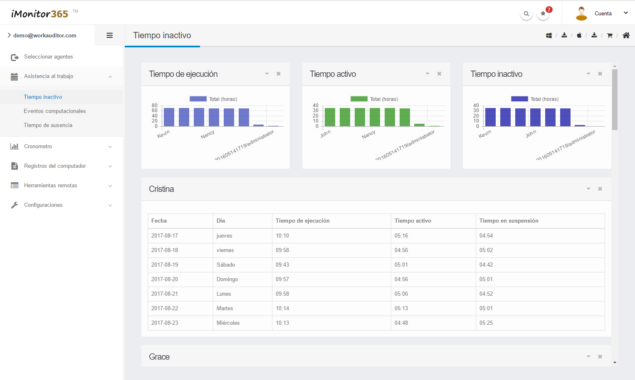Viewport: 635px width, 380px height.
Task: Click download icon right of Windows logo
Action: click(564, 35)
